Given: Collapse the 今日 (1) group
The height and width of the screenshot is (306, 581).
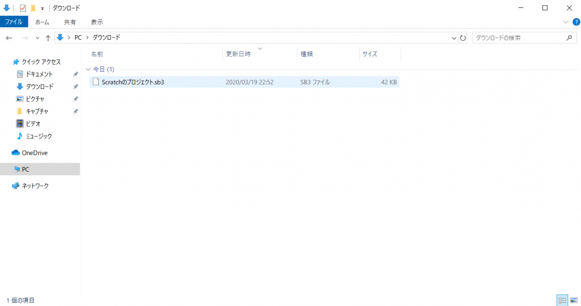Looking at the screenshot, I should tap(88, 69).
